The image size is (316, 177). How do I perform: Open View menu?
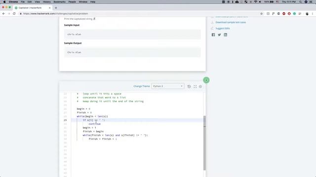[x=38, y=2]
